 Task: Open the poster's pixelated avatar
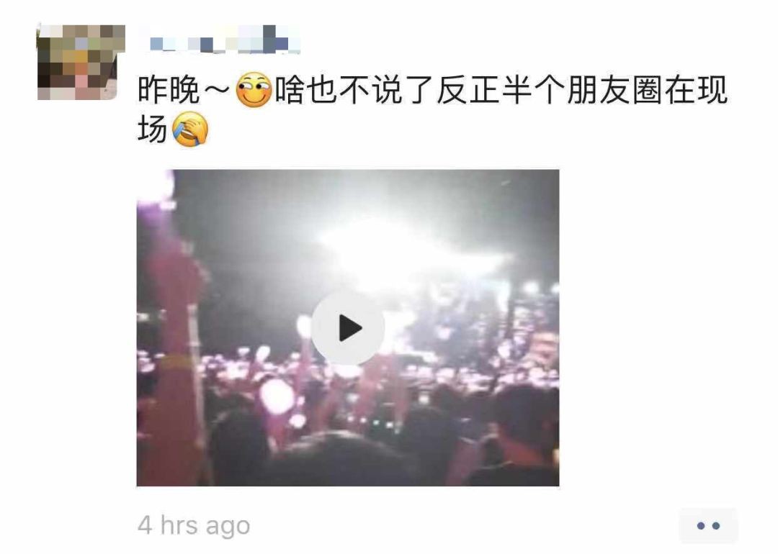(x=81, y=62)
